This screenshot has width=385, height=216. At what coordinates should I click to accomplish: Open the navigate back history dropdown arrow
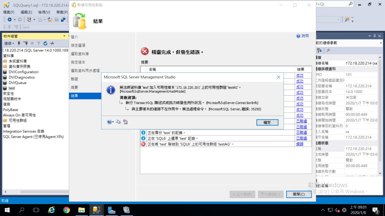pos(15,19)
